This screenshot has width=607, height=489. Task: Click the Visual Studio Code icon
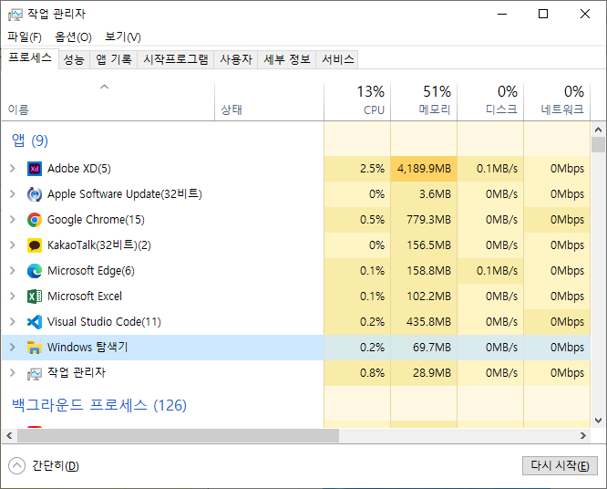coord(35,322)
